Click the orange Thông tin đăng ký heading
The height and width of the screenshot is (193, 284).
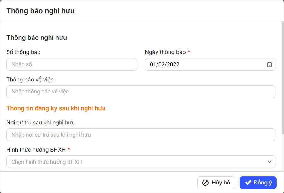[56, 108]
